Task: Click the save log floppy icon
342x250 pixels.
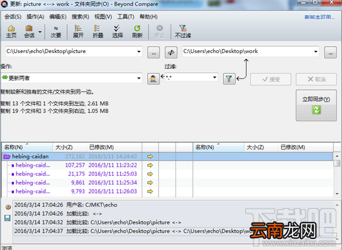Action: pos(8,218)
